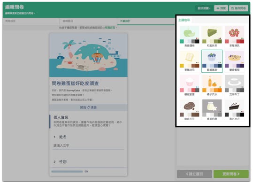Image resolution: width=253 pixels, height=182 pixels.
Task: Switch to the 編輯題目 tab
Action: pos(88,21)
